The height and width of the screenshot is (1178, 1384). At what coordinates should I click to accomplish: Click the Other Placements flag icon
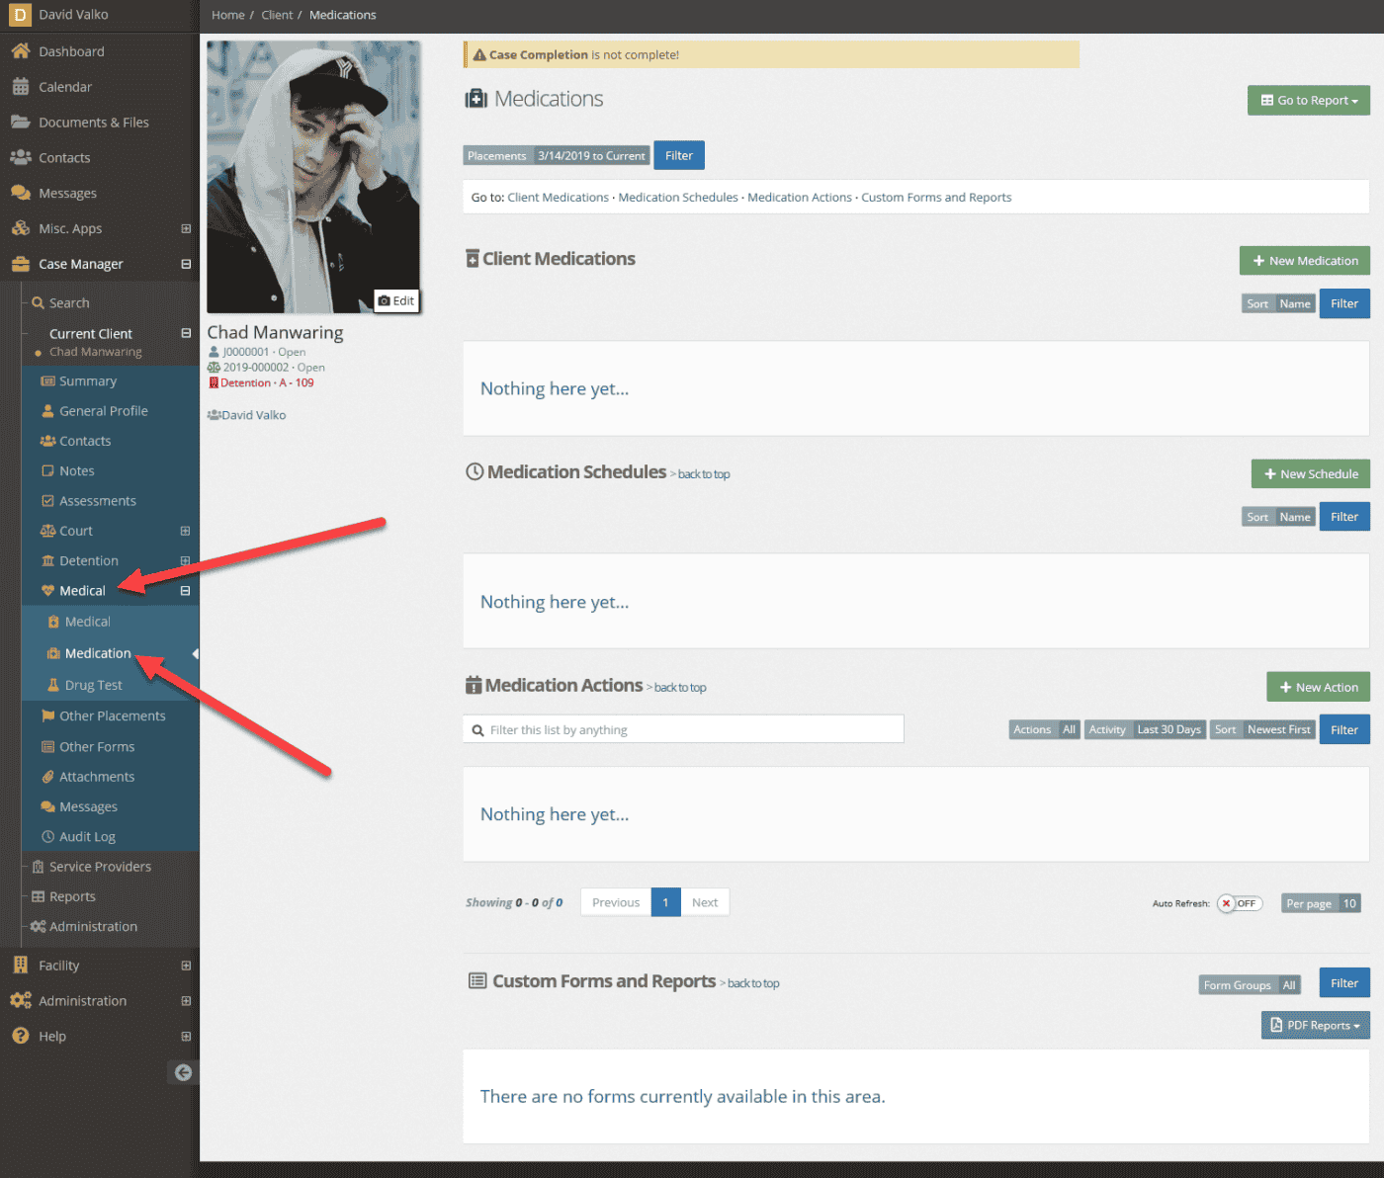point(47,715)
